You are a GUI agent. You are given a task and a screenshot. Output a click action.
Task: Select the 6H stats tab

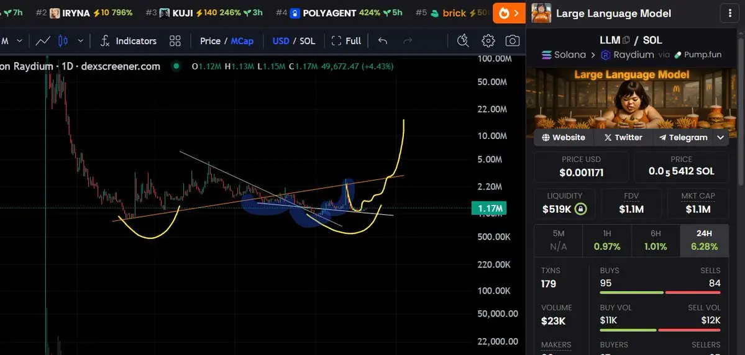pyautogui.click(x=656, y=241)
